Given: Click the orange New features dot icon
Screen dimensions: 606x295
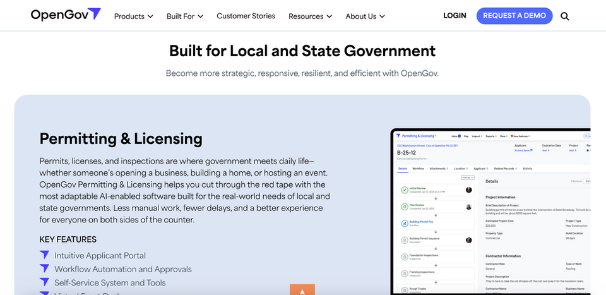Looking at the screenshot, I should coord(512,136).
